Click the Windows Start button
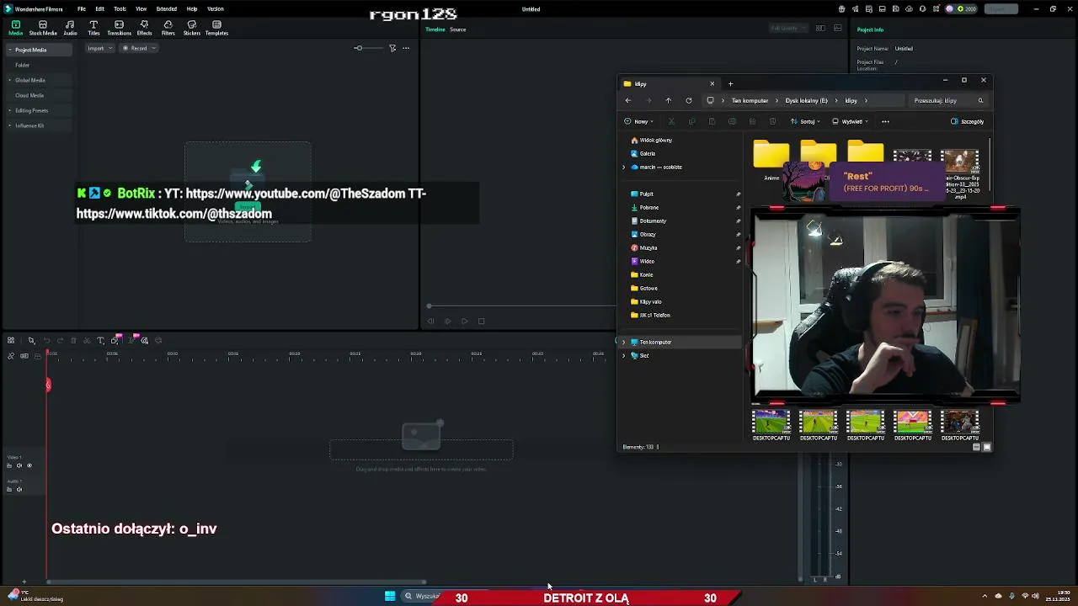The width and height of the screenshot is (1078, 606). tap(390, 596)
